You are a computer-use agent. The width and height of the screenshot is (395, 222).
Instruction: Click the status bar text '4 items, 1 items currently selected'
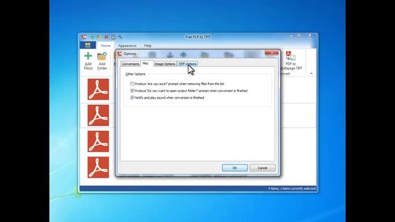[292, 189]
